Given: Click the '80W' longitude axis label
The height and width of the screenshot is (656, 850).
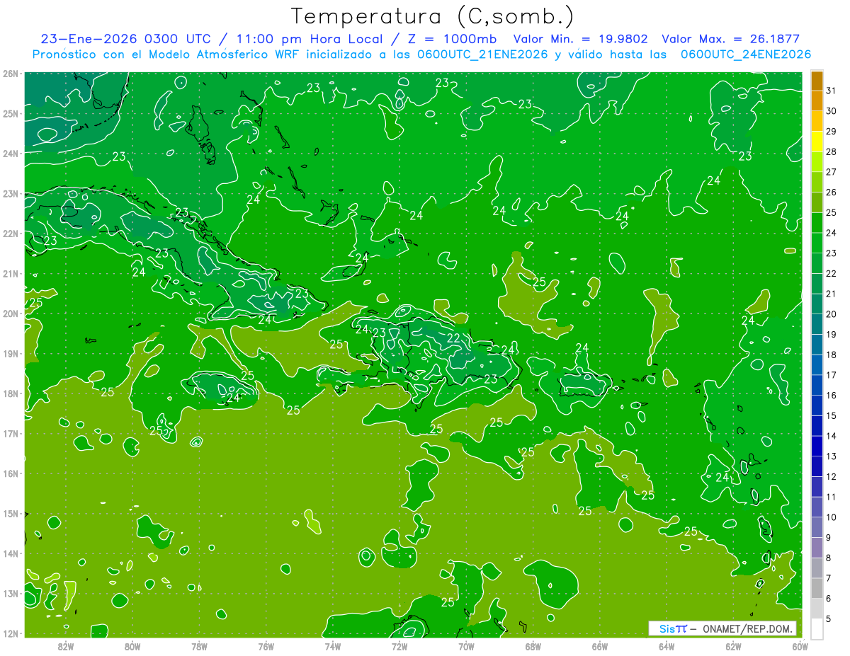Looking at the screenshot, I should pos(132,646).
